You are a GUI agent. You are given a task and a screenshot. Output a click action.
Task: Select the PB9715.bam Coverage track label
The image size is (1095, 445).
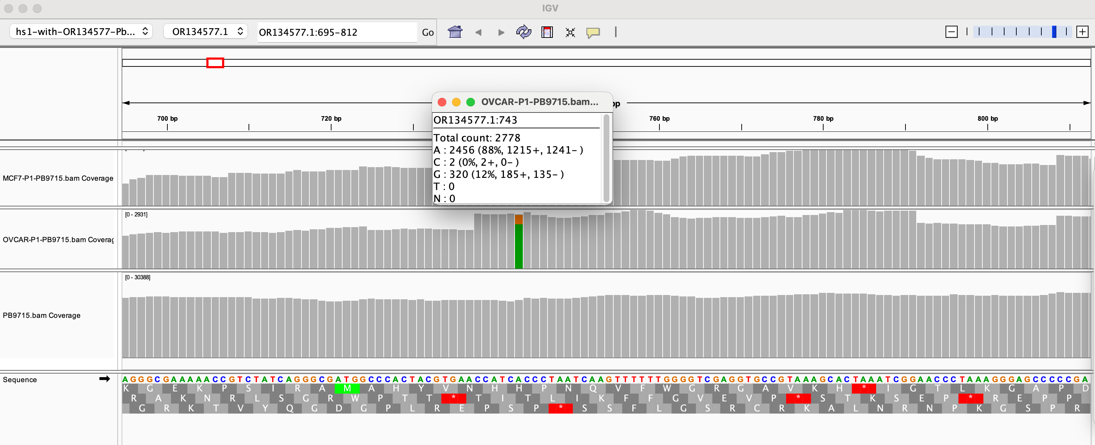[x=41, y=315]
